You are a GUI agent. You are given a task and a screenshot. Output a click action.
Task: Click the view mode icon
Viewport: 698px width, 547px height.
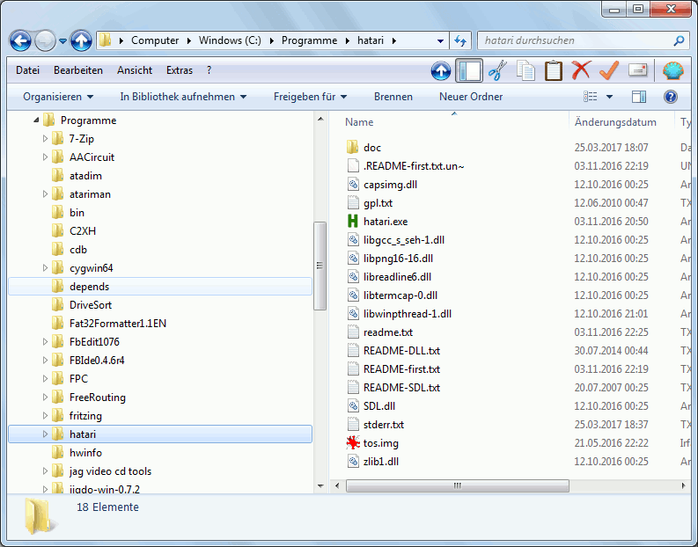591,97
